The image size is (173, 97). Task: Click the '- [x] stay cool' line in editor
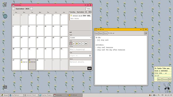coord(102,40)
